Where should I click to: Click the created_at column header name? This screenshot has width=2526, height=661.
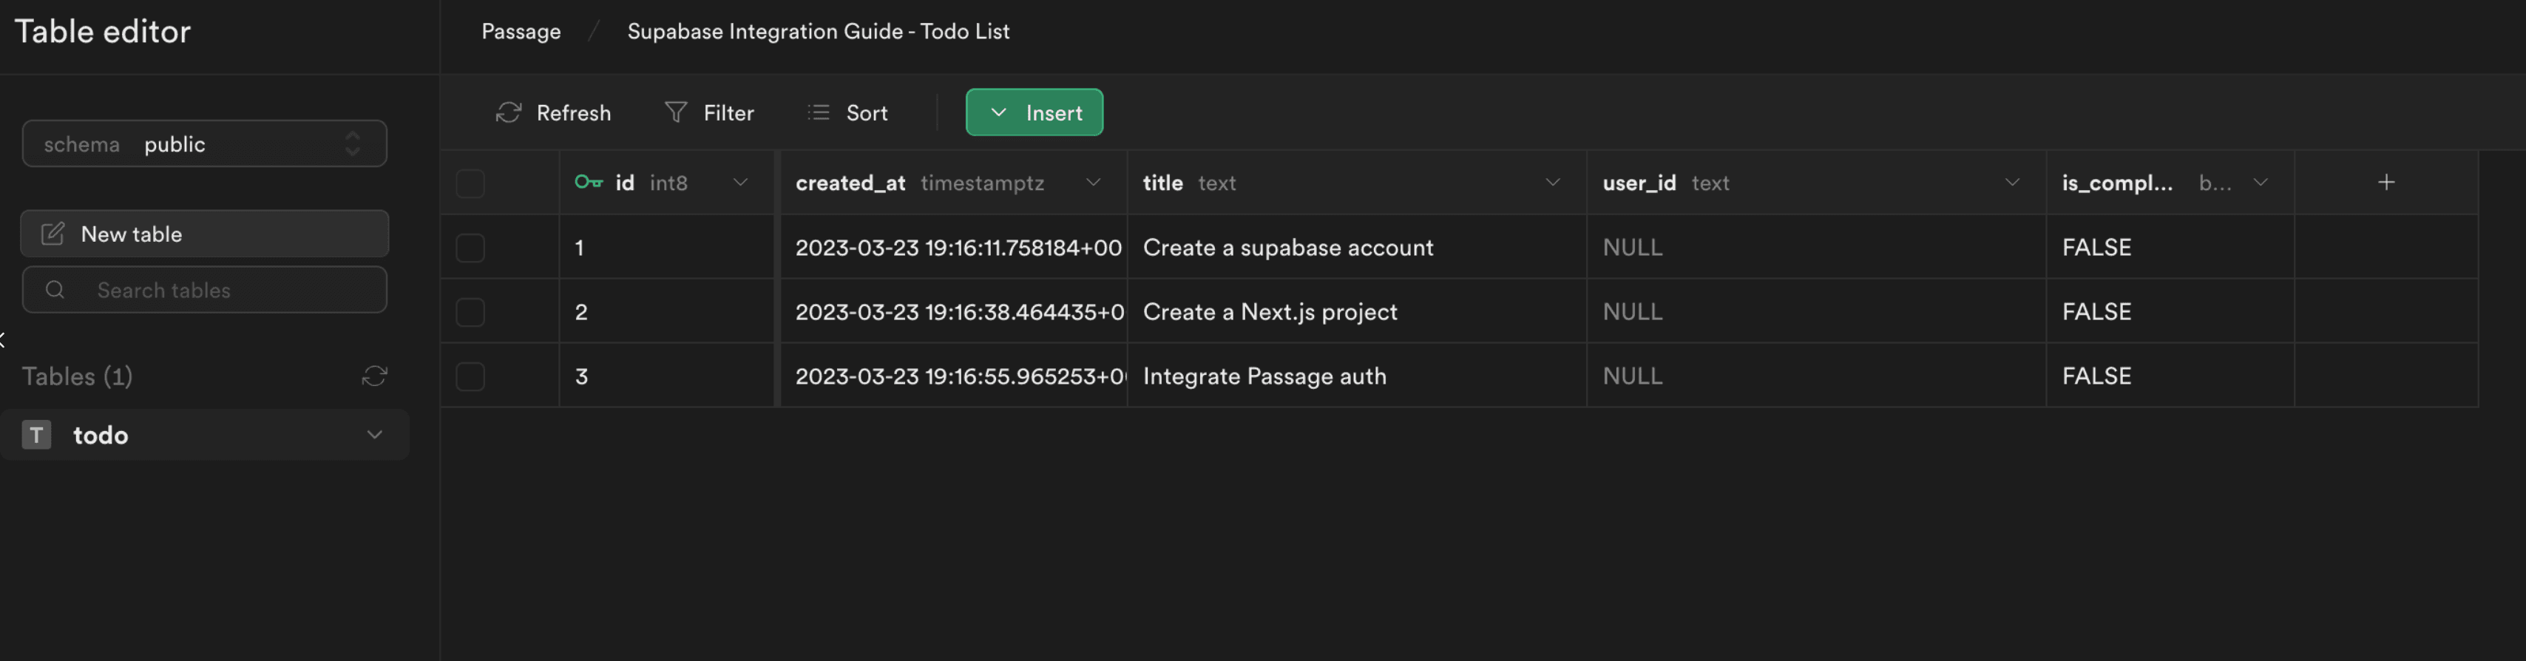pos(850,183)
